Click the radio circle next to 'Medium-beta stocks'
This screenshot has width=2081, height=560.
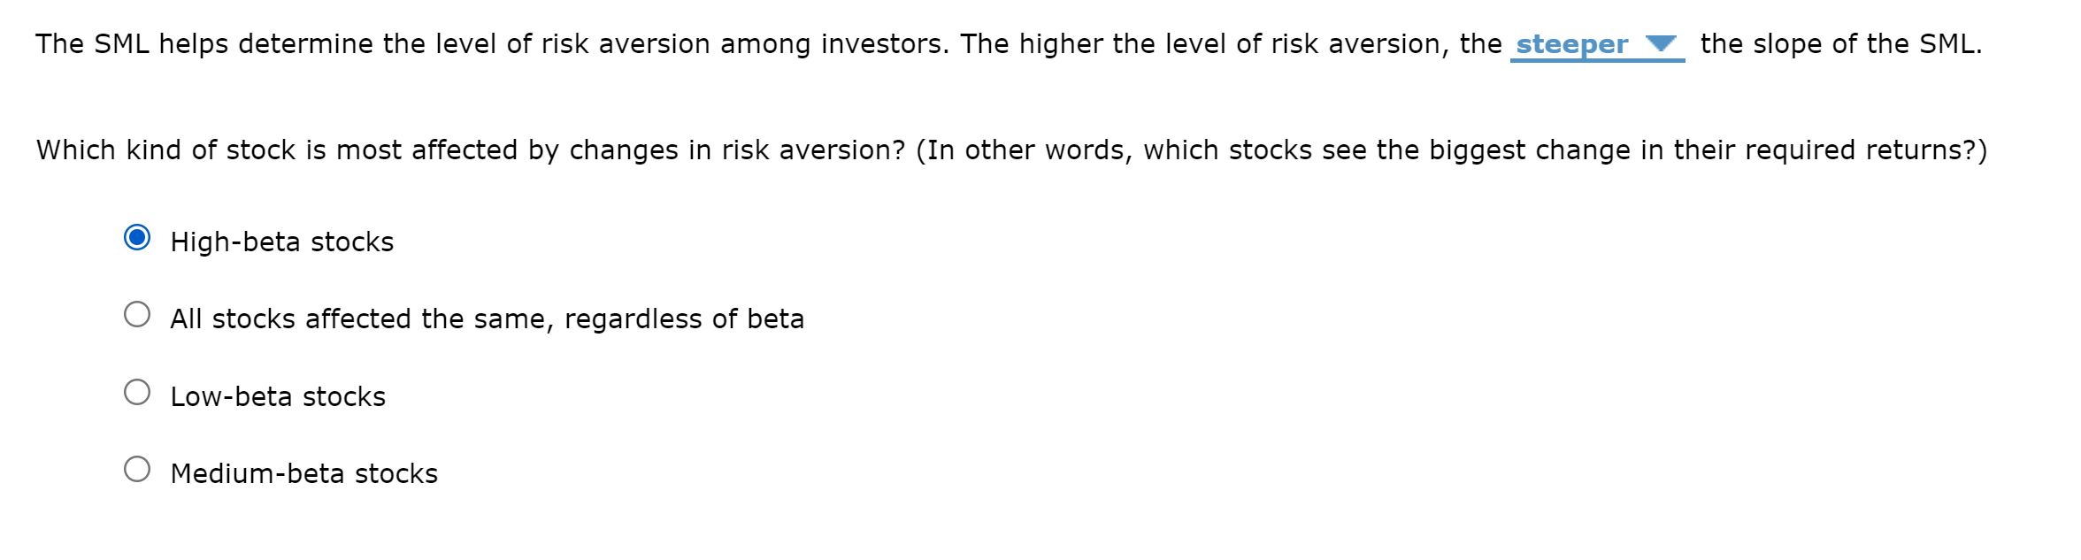click(x=137, y=468)
